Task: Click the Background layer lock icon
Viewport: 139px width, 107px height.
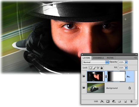Action: click(130, 88)
